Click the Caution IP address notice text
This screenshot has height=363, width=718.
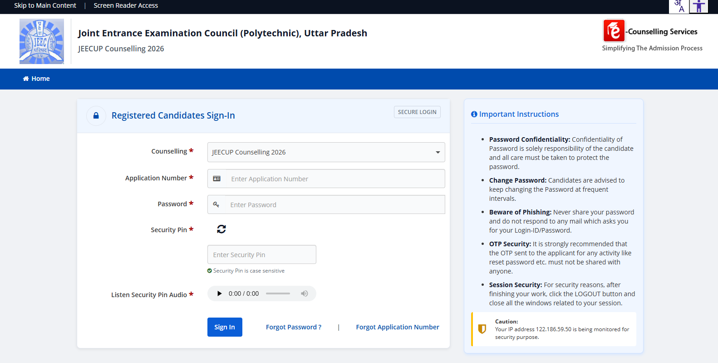(562, 333)
